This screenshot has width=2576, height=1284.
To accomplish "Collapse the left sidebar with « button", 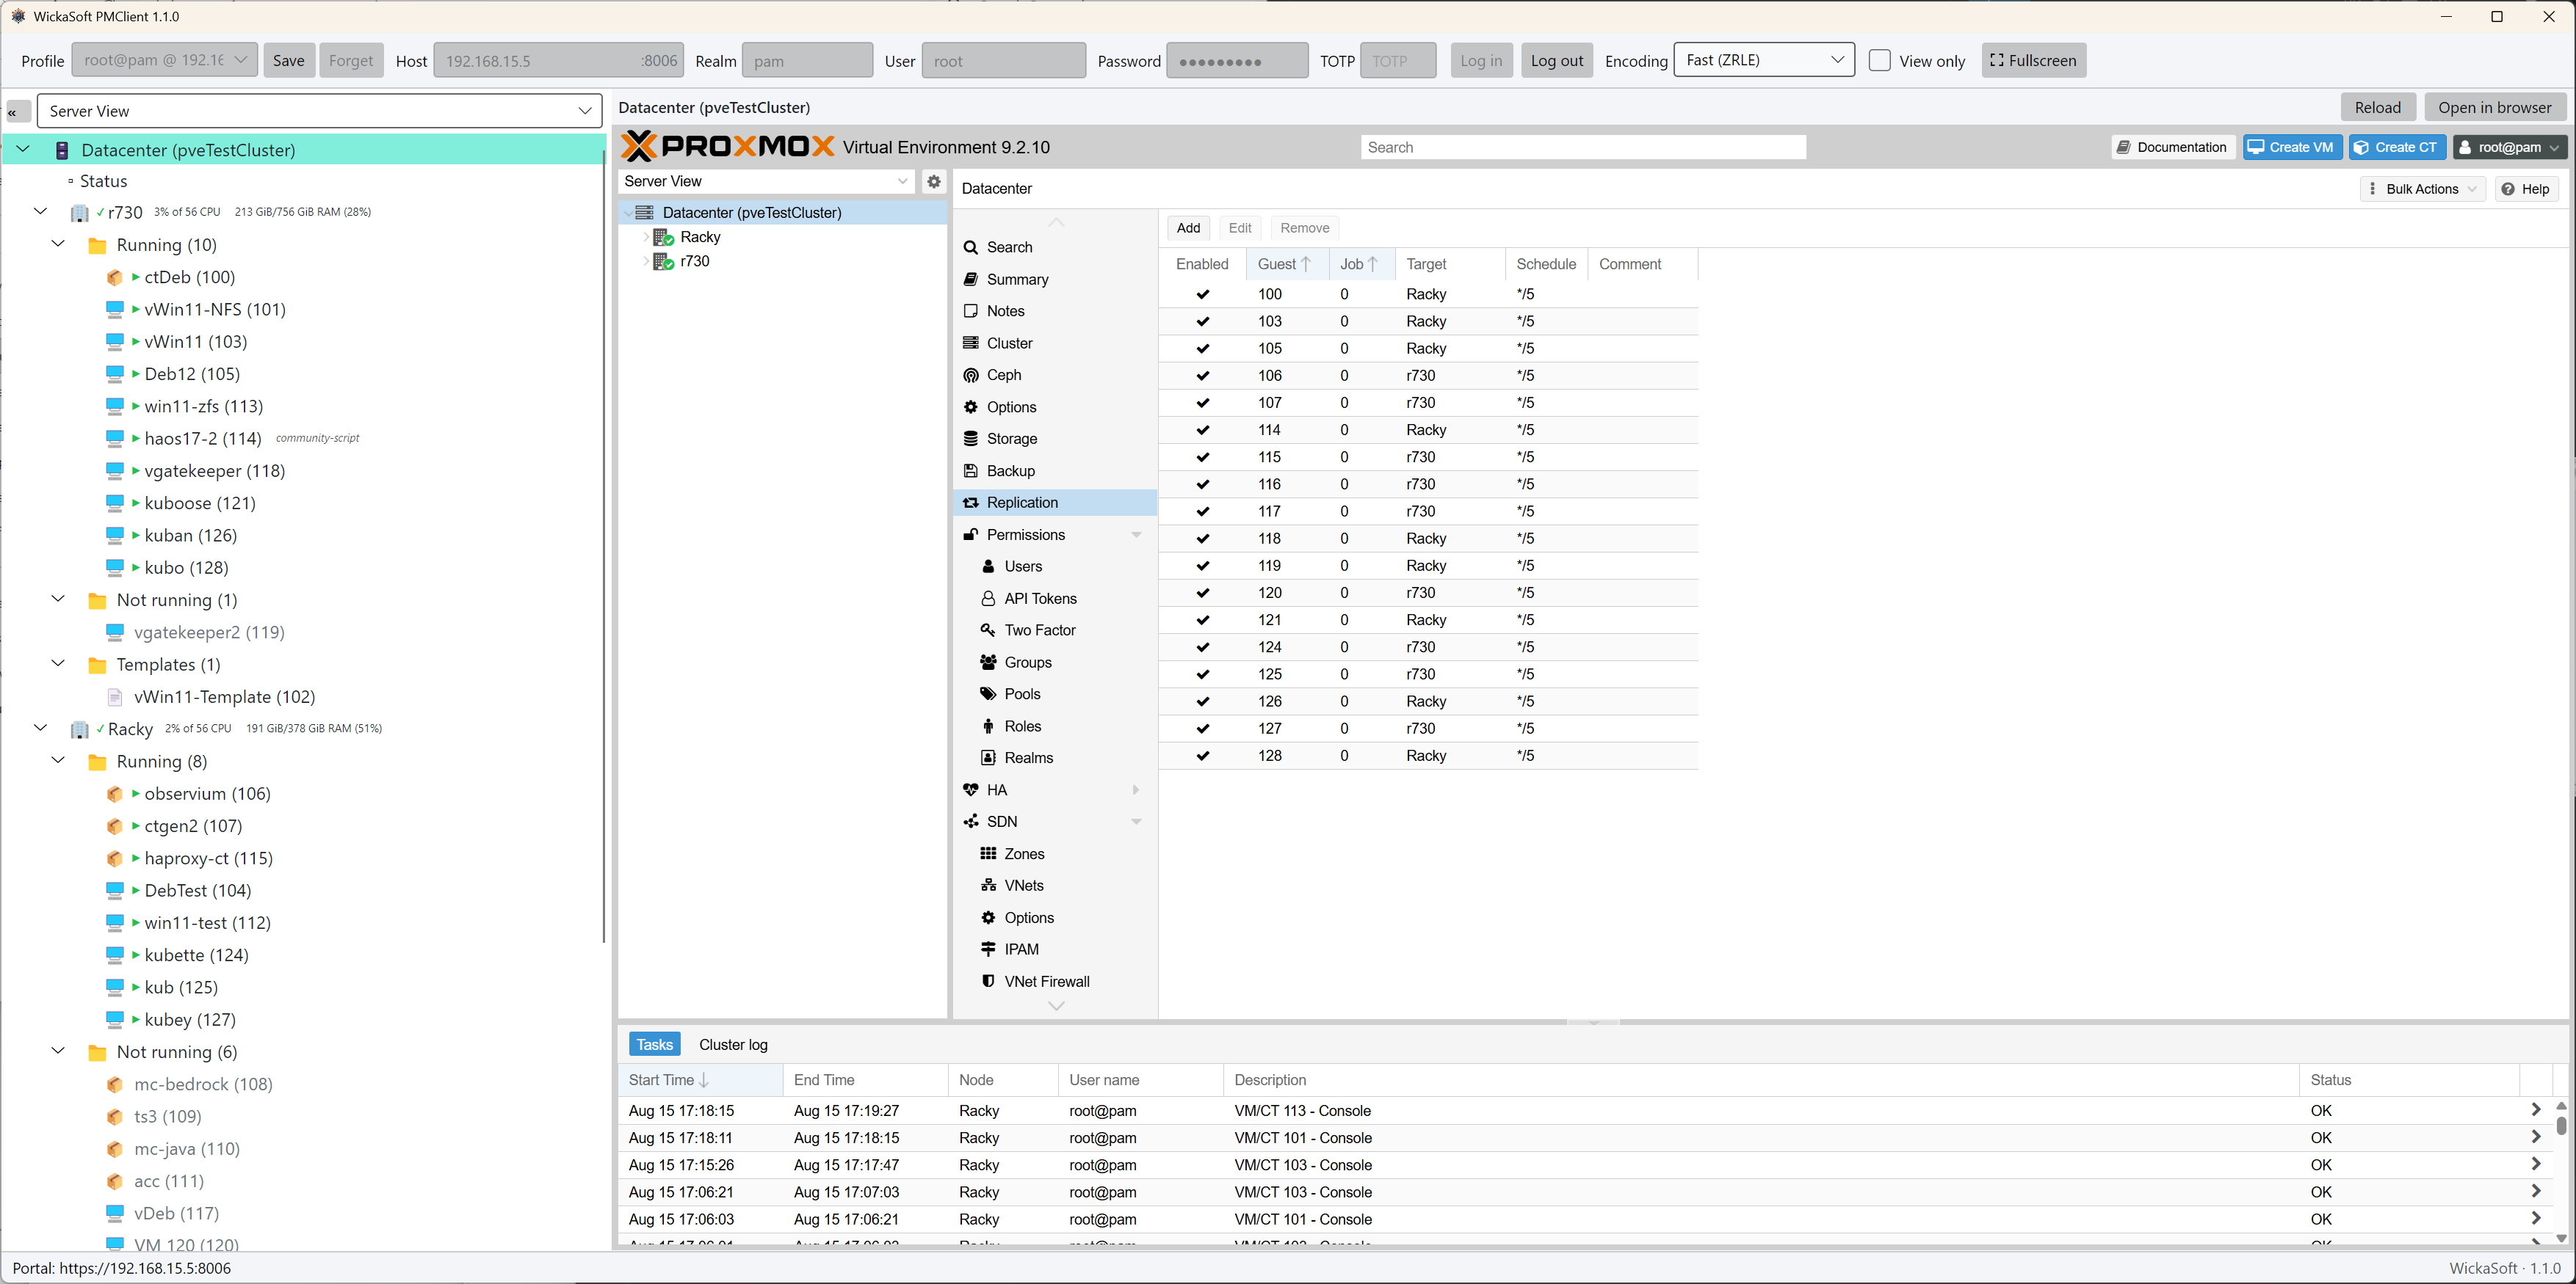I will point(17,111).
